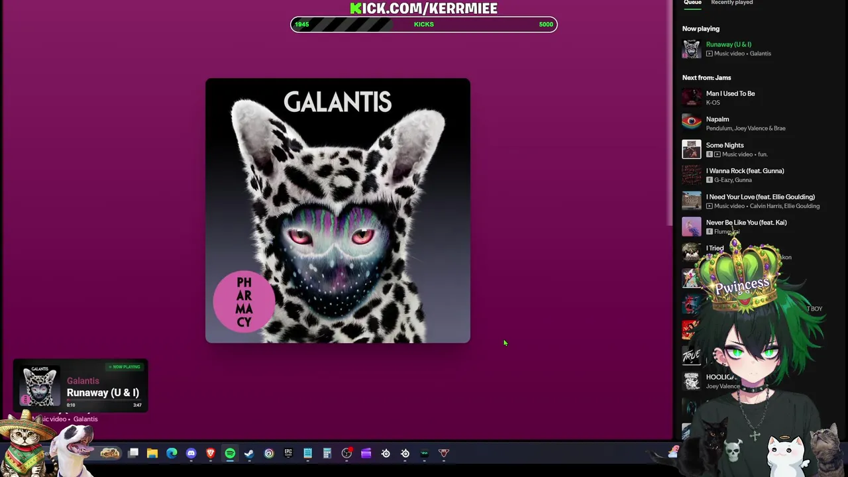Image resolution: width=848 pixels, height=477 pixels.
Task: Launch Microsoft Edge from the taskbar
Action: [x=172, y=453]
